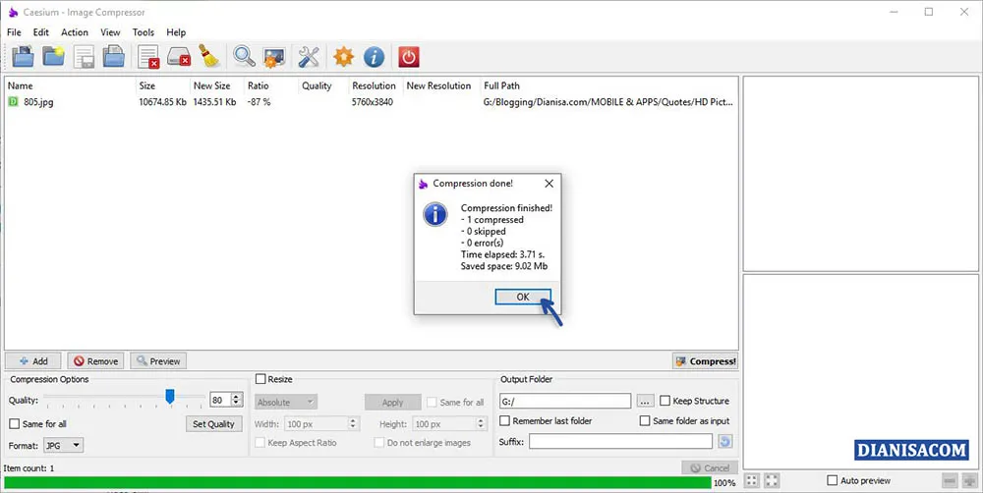The width and height of the screenshot is (983, 493).
Task: Click the quality value spinner arrows
Action: point(237,400)
